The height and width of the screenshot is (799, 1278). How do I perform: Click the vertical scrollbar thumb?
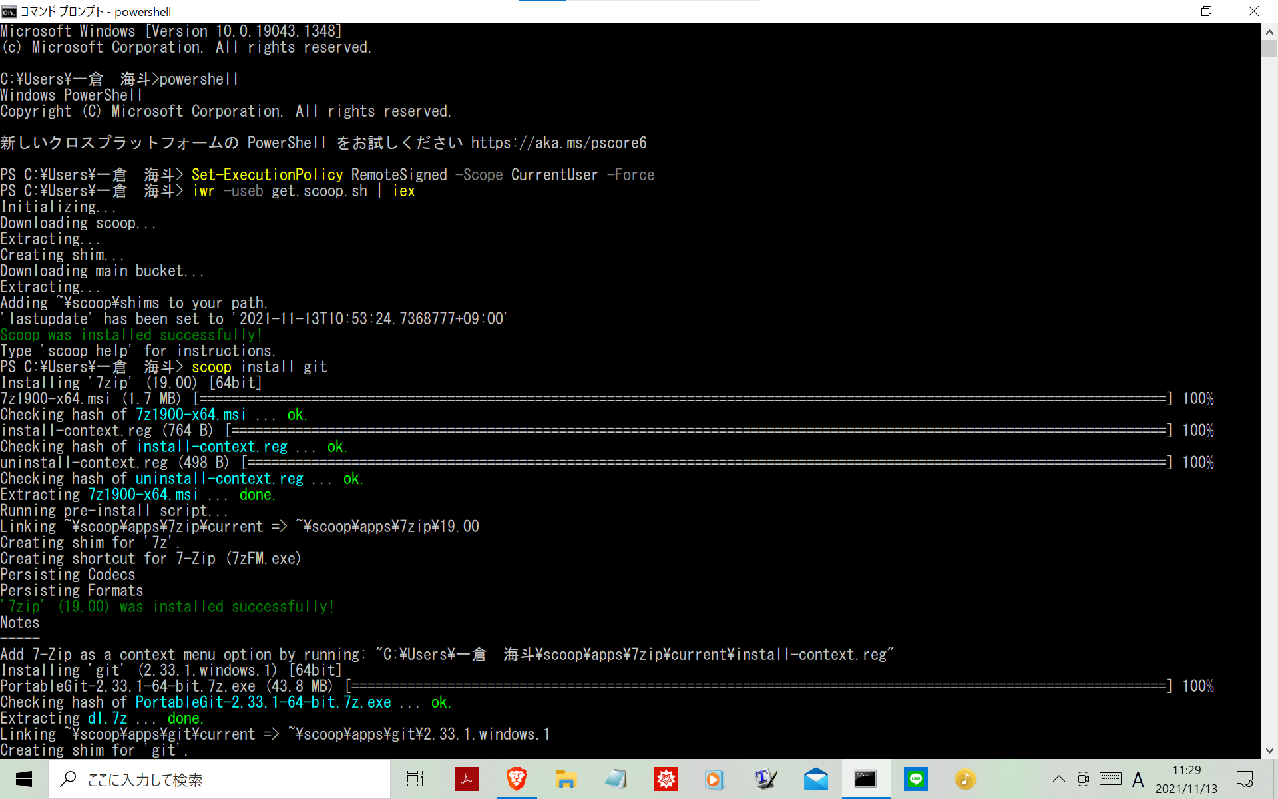coord(1269,49)
